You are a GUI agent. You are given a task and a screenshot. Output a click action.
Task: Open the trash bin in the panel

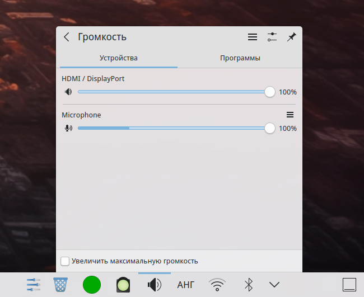point(60,285)
